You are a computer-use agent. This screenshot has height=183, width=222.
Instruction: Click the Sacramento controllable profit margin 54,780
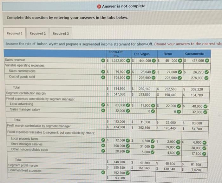pyautogui.click(x=197, y=129)
